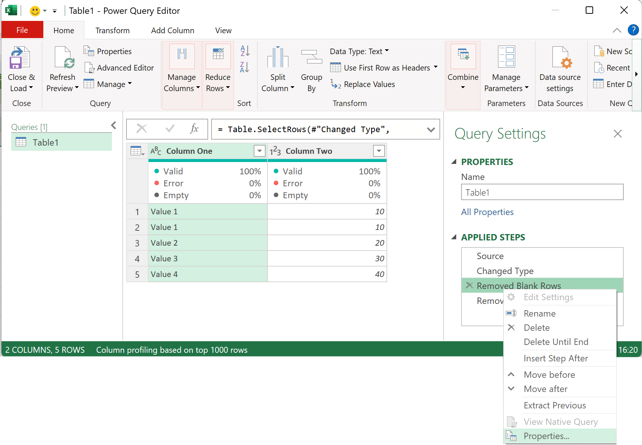This screenshot has width=642, height=445.
Task: Open the Column One filter dropdown
Action: [259, 151]
